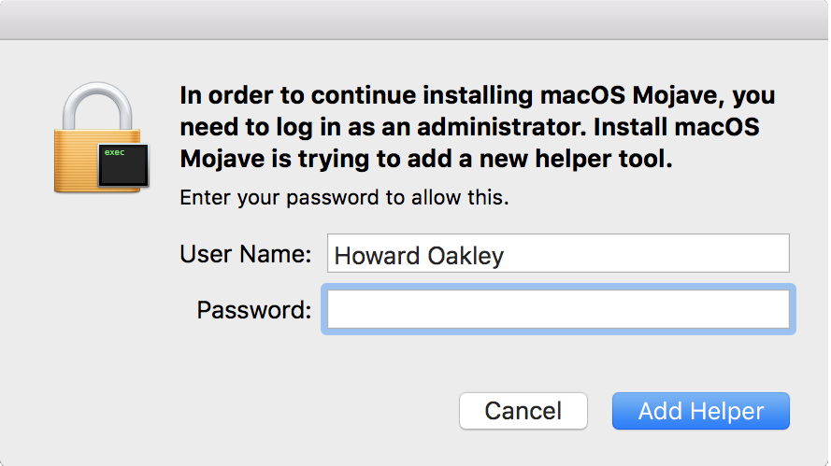The height and width of the screenshot is (466, 831).
Task: Click the bold installing macOS Mojave heading
Action: pyautogui.click(x=477, y=96)
